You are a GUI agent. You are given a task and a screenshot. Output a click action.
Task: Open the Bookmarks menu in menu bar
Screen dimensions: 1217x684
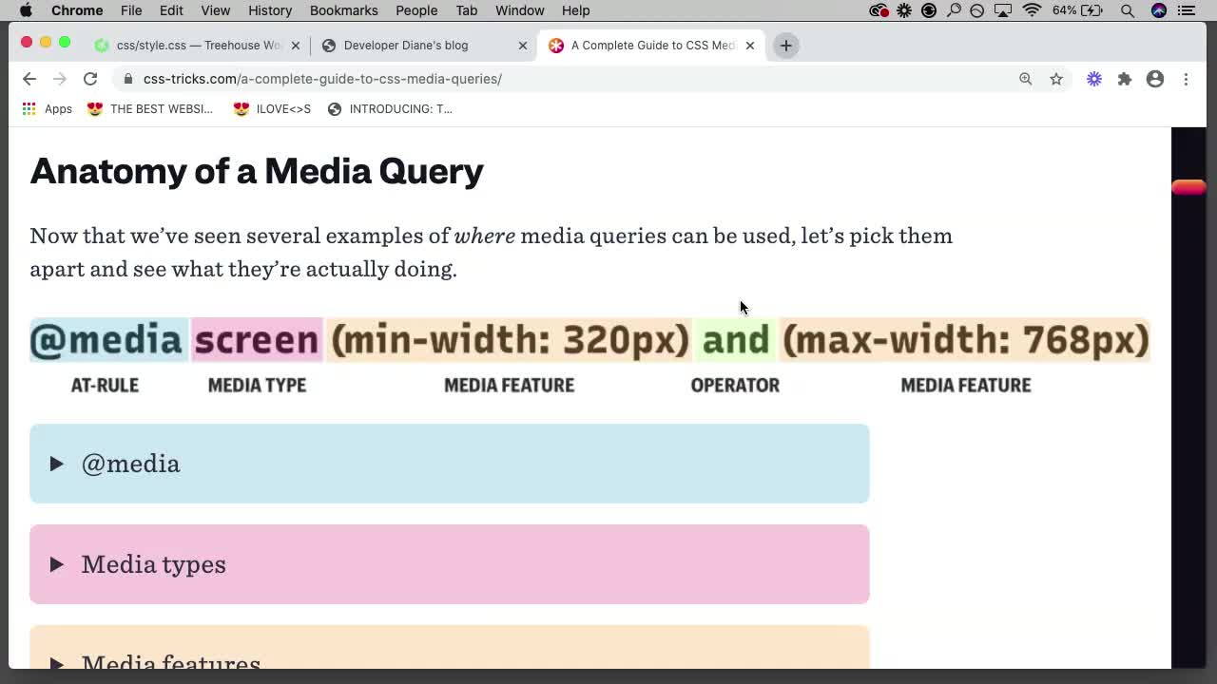343,10
